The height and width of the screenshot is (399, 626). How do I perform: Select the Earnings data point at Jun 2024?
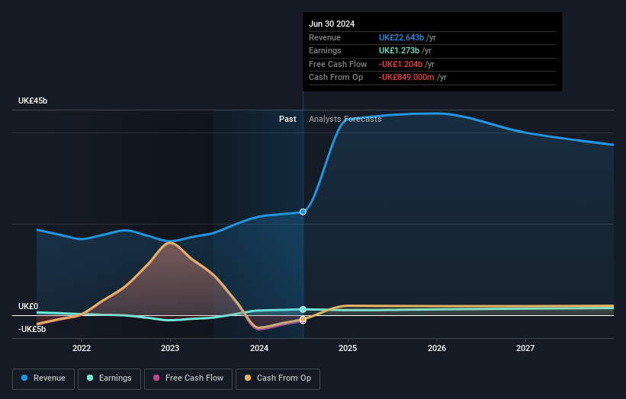[x=303, y=309]
